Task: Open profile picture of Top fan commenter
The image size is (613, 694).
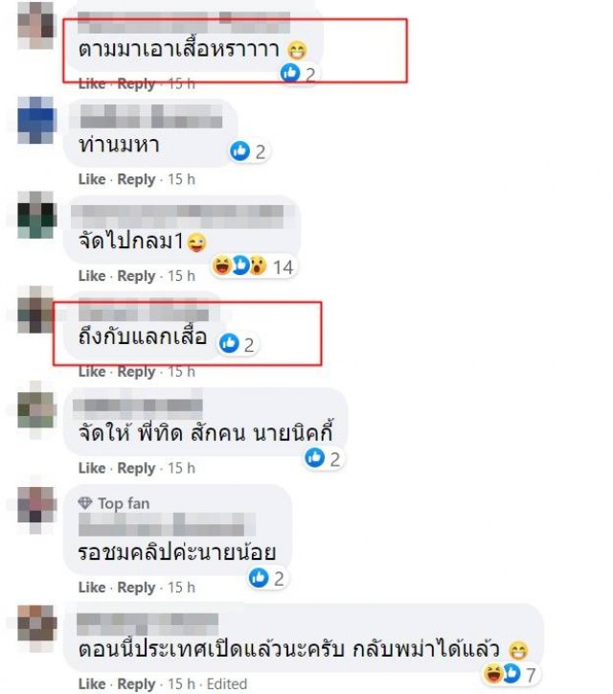Action: coord(36,504)
